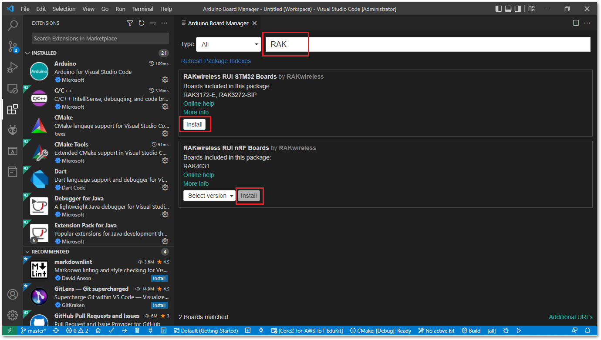This screenshot has height=340, width=601.
Task: Open the Dart extension entry
Action: (99, 180)
